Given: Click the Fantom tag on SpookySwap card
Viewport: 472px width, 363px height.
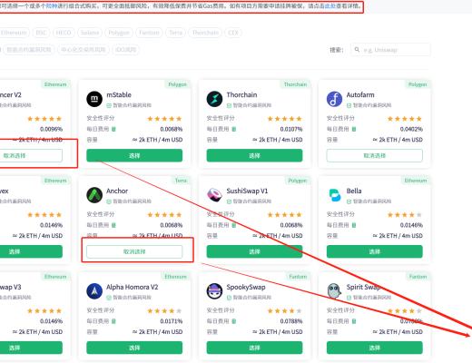Looking at the screenshot, I should (298, 277).
